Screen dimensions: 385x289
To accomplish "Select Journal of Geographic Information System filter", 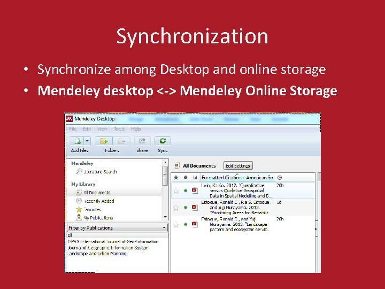I will (108, 248).
